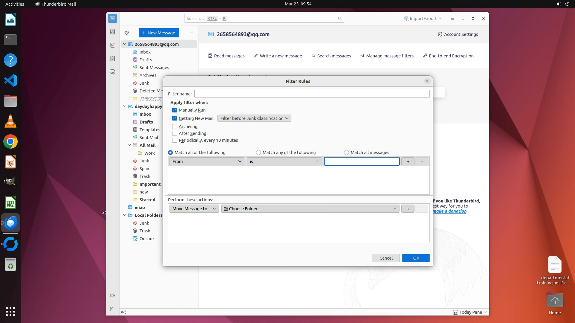Select Match any of the following
575x323 pixels.
258,153
